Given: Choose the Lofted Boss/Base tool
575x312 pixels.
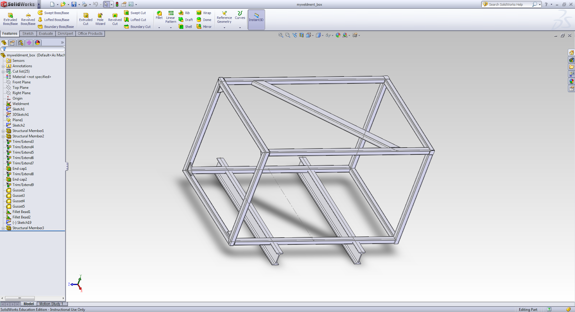Looking at the screenshot, I should tap(54, 20).
